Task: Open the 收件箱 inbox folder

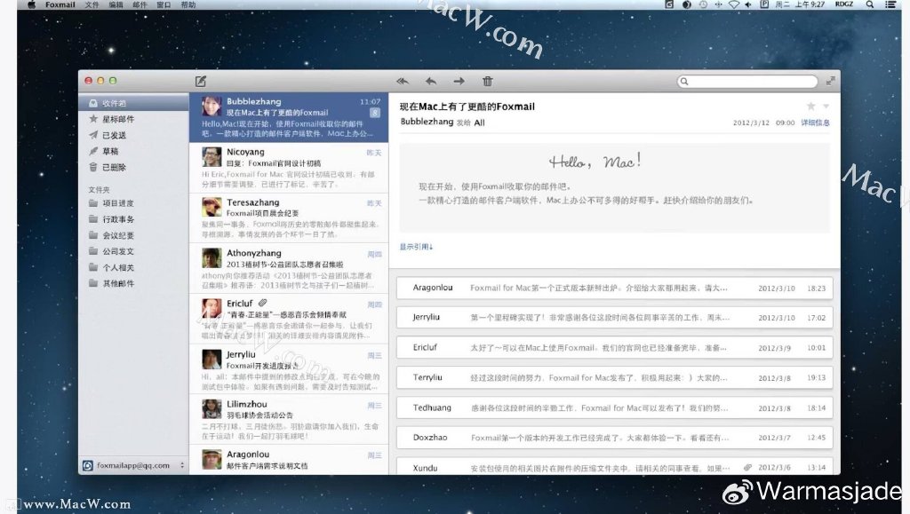Action: tap(133, 103)
